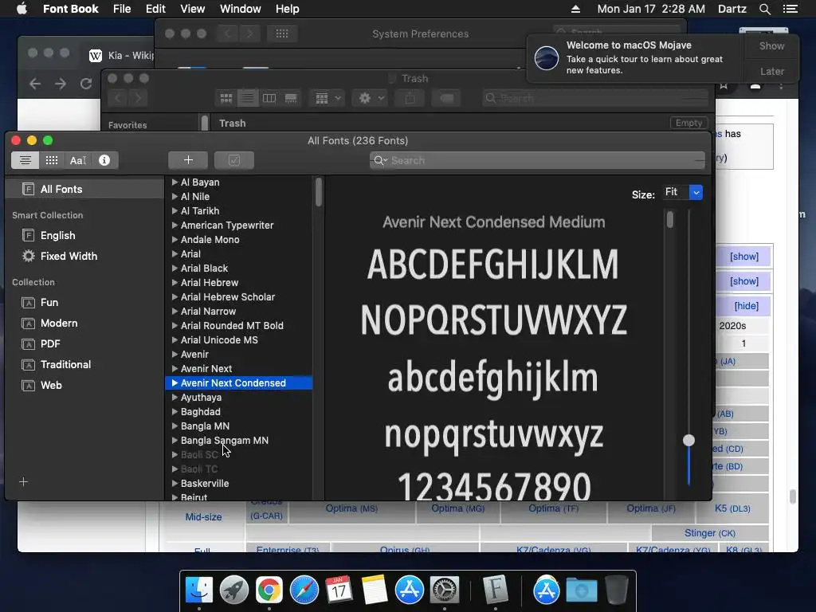
Task: Switch Font Book to Sample preview mode
Action: click(25, 160)
